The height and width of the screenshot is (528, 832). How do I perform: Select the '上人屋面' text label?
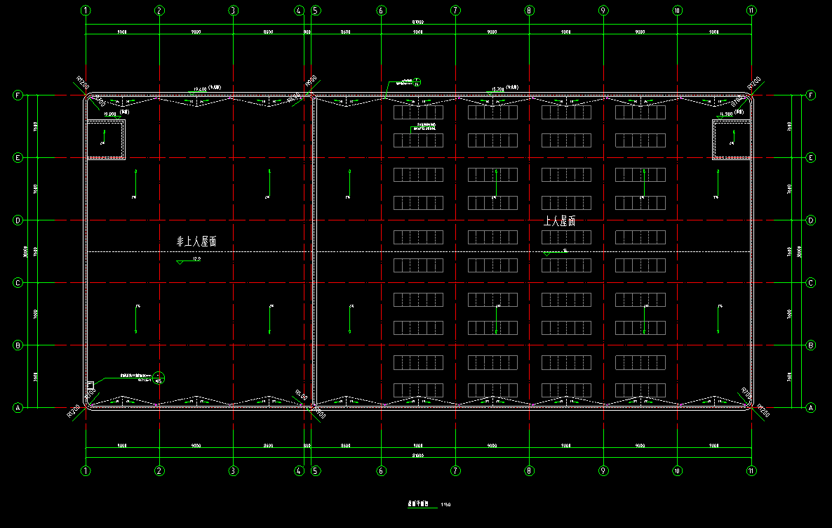click(559, 221)
